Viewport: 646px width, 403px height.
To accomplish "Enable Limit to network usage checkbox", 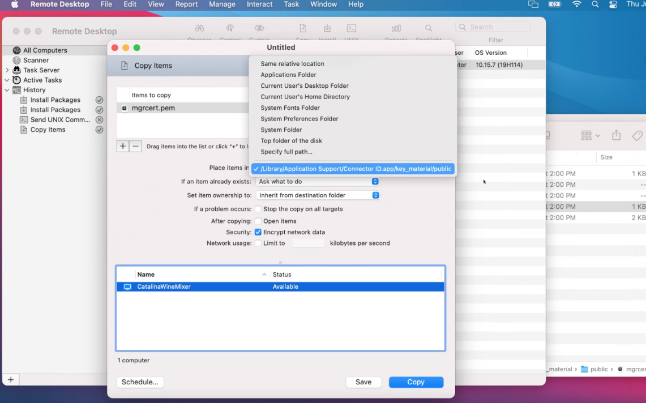I will pos(258,243).
